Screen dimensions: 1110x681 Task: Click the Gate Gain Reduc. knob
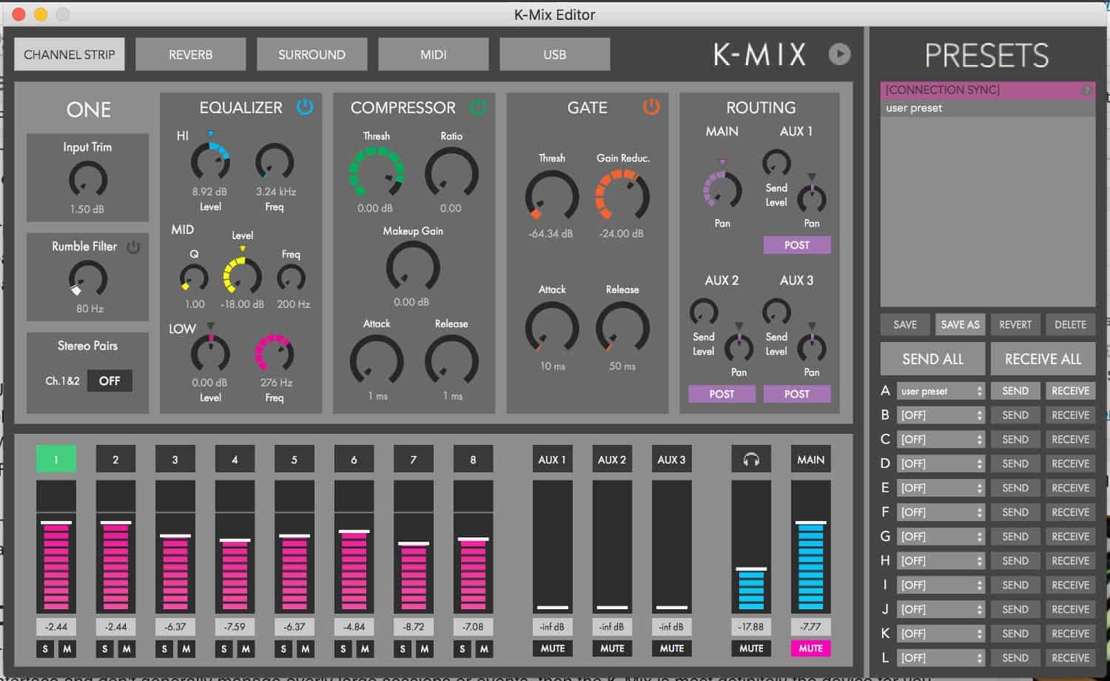622,196
